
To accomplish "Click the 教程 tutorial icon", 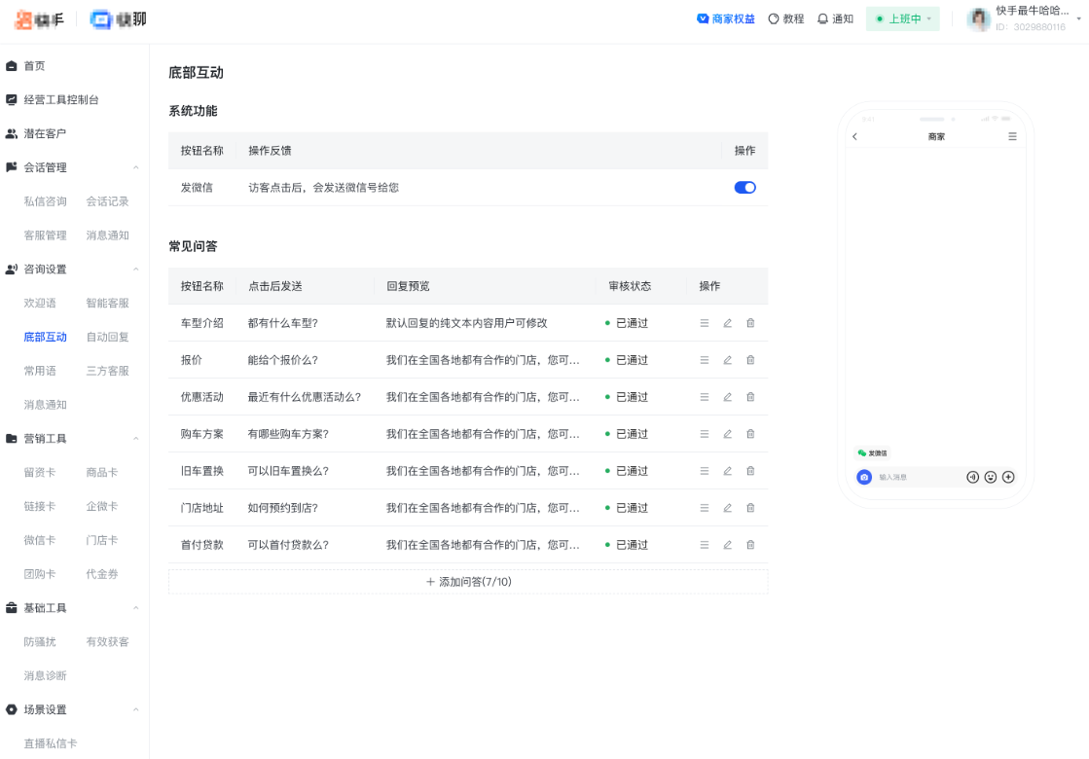I will point(786,18).
